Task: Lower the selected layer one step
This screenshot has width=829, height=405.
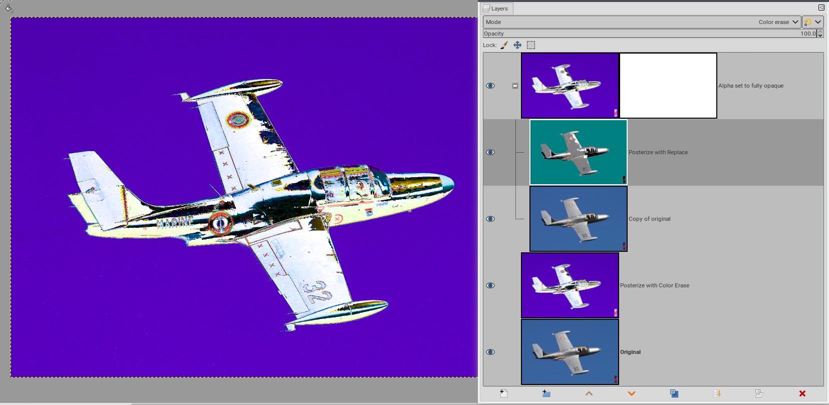Action: (632, 393)
